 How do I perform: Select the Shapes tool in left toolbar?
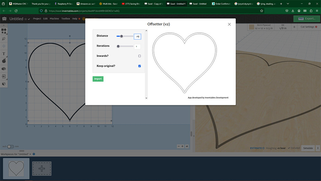[4, 31]
